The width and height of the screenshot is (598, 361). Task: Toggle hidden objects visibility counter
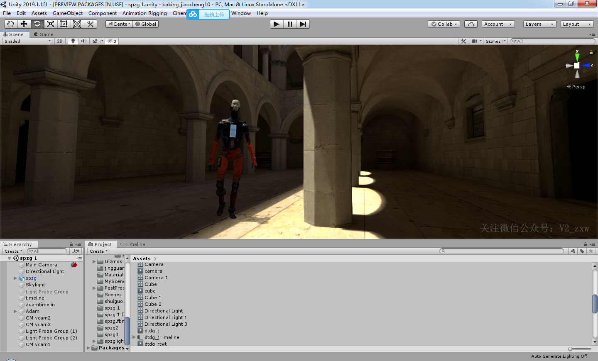click(112, 41)
